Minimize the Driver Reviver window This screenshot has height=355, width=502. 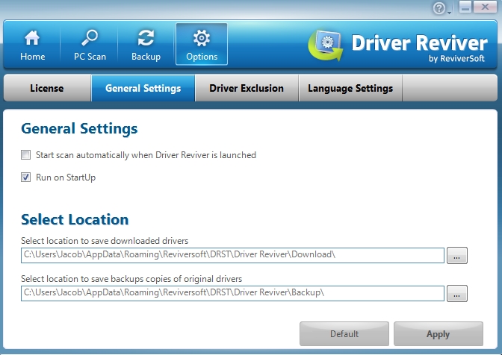pyautogui.click(x=465, y=7)
